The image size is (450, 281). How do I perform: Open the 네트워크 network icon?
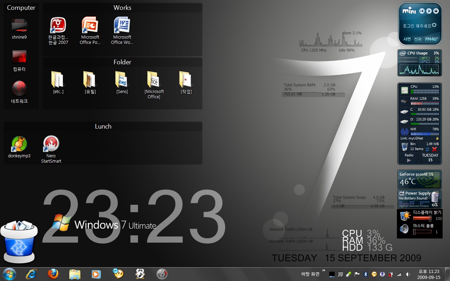(x=19, y=88)
